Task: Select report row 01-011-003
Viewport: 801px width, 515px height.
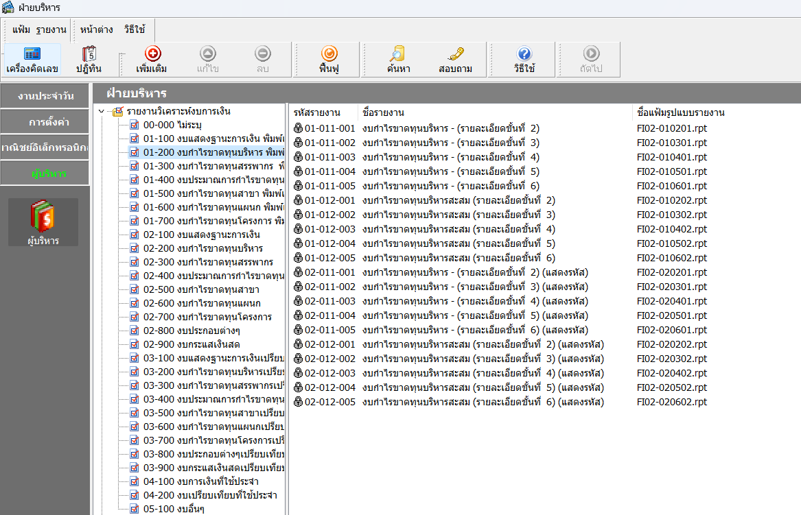Action: [330, 157]
